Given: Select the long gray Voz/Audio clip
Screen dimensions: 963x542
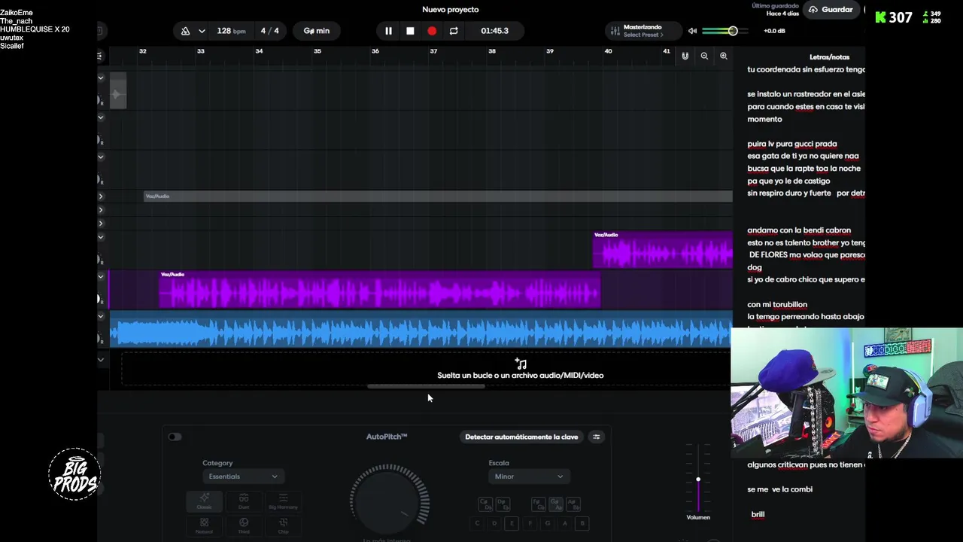Looking at the screenshot, I should click(438, 196).
